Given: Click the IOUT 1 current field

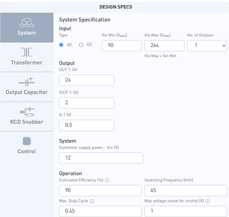Looking at the screenshot, I should click(86, 103).
